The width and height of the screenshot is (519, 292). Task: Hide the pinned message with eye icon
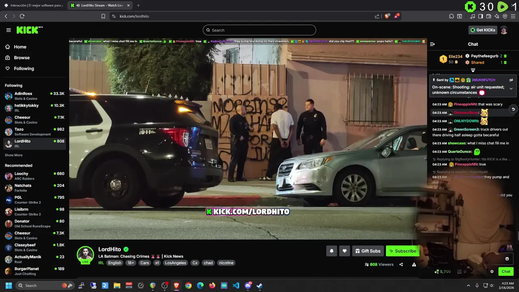coord(511,80)
